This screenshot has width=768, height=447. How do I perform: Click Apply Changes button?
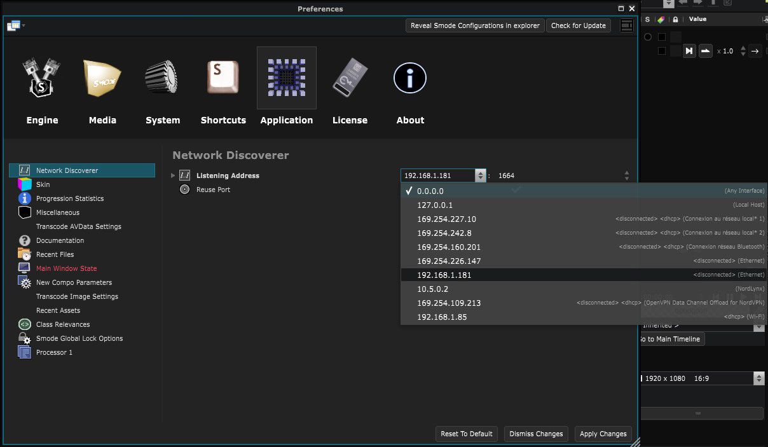(603, 434)
